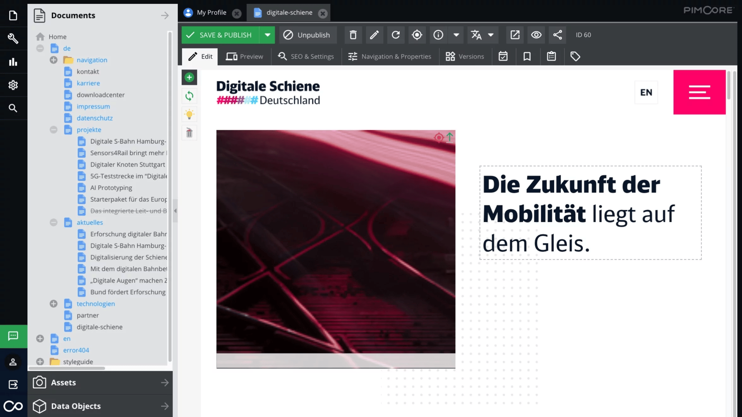
Task: Open translation icon
Action: point(476,35)
